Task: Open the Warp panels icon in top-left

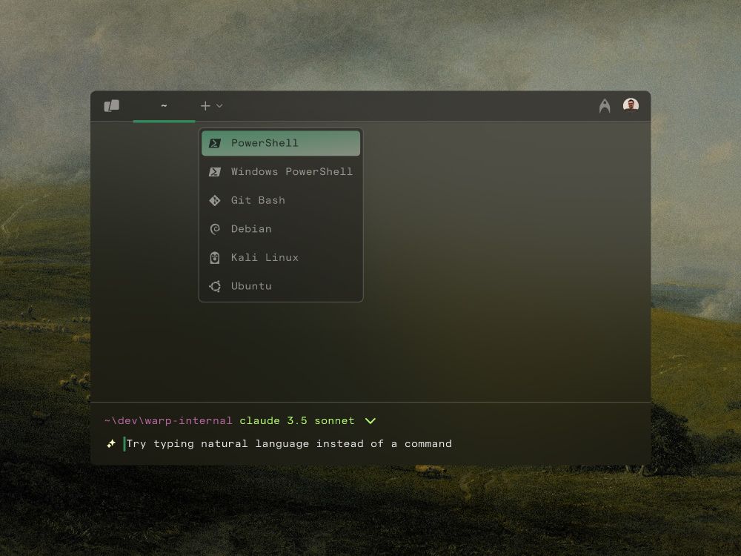Action: tap(112, 105)
